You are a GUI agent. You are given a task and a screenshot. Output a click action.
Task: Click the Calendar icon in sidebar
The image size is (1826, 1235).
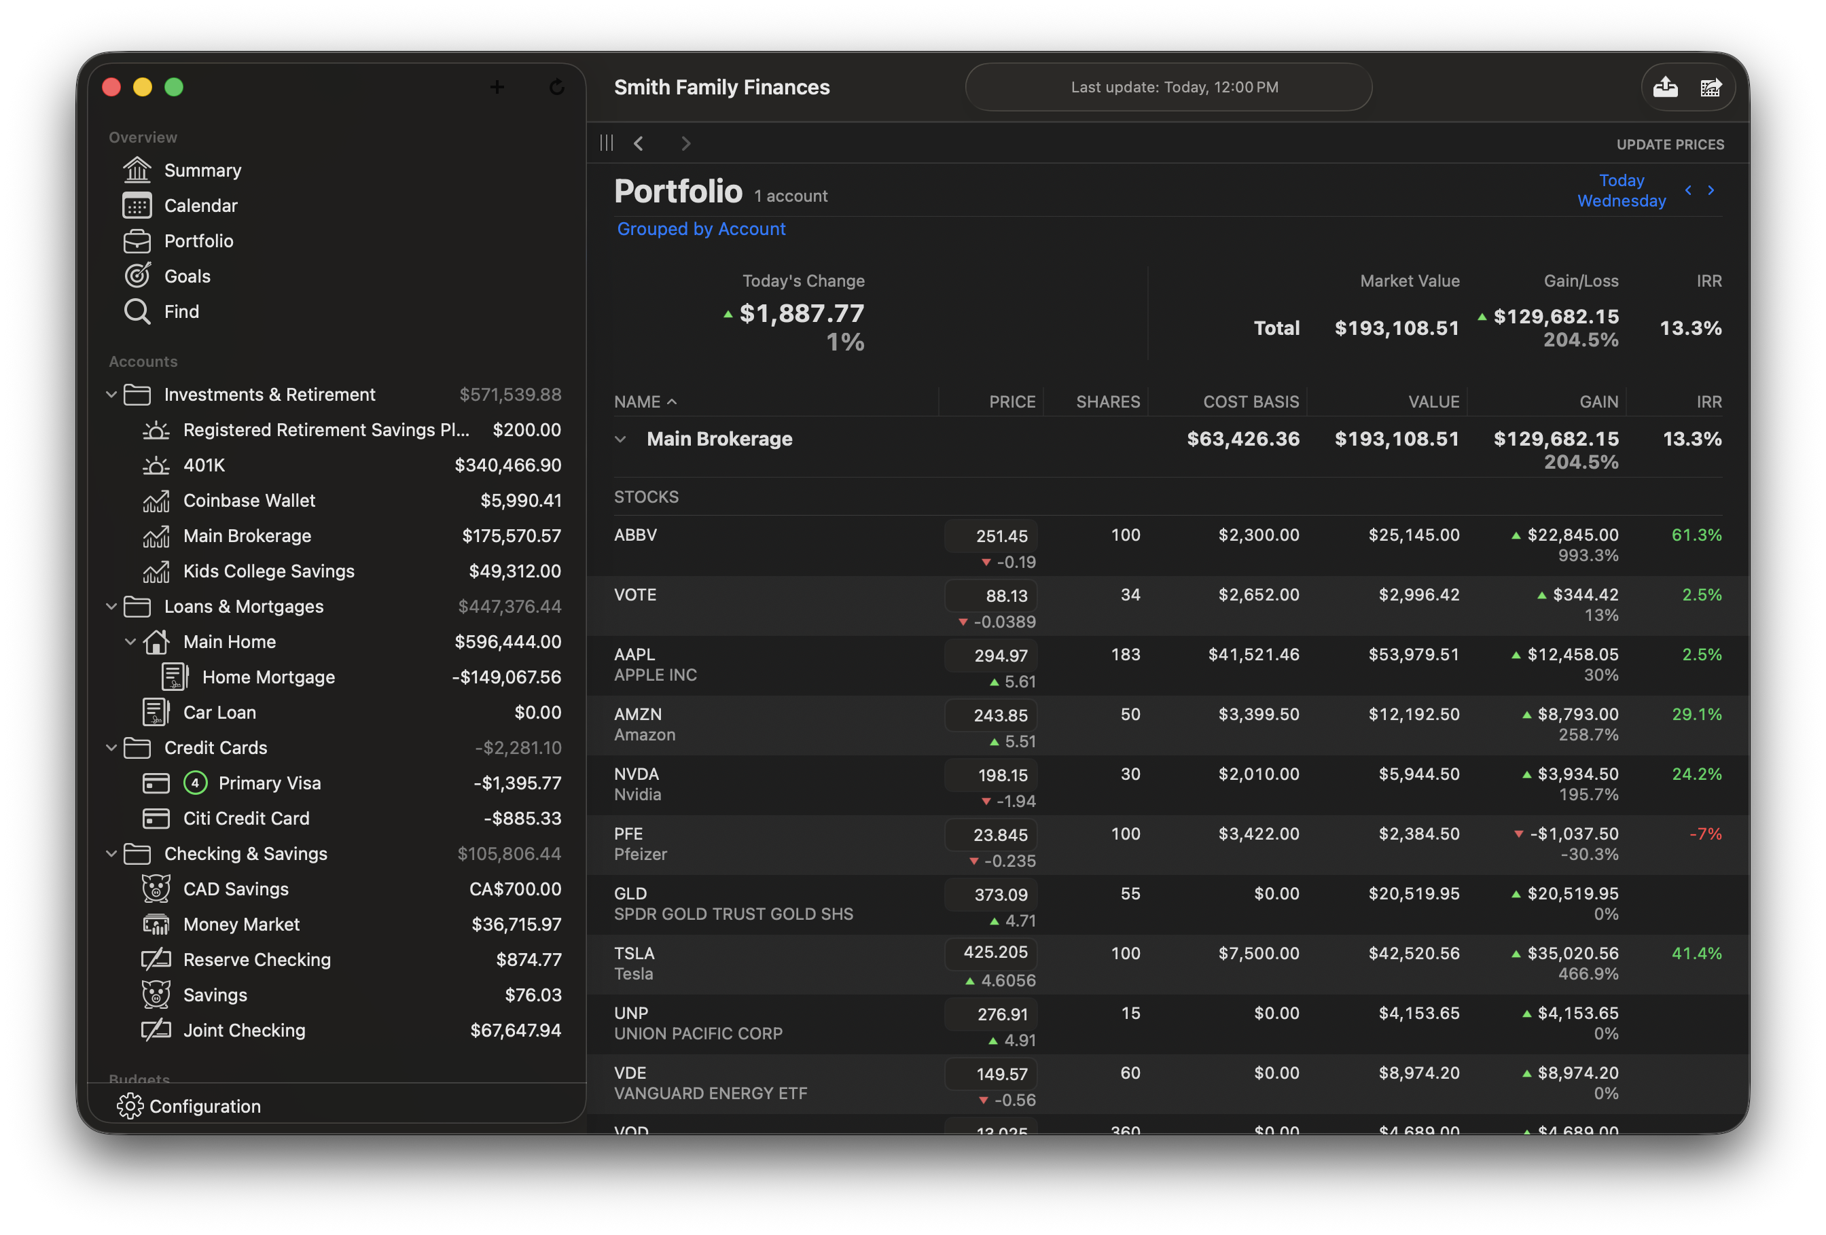pyautogui.click(x=137, y=205)
